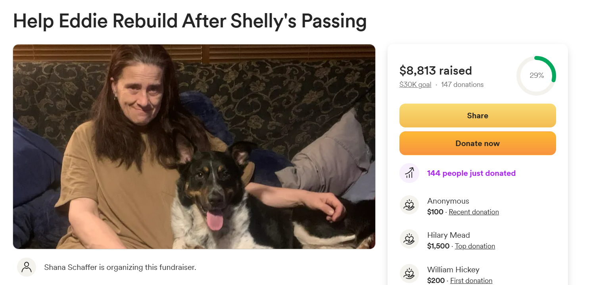Click the organizer profile avatar icon

pos(27,267)
